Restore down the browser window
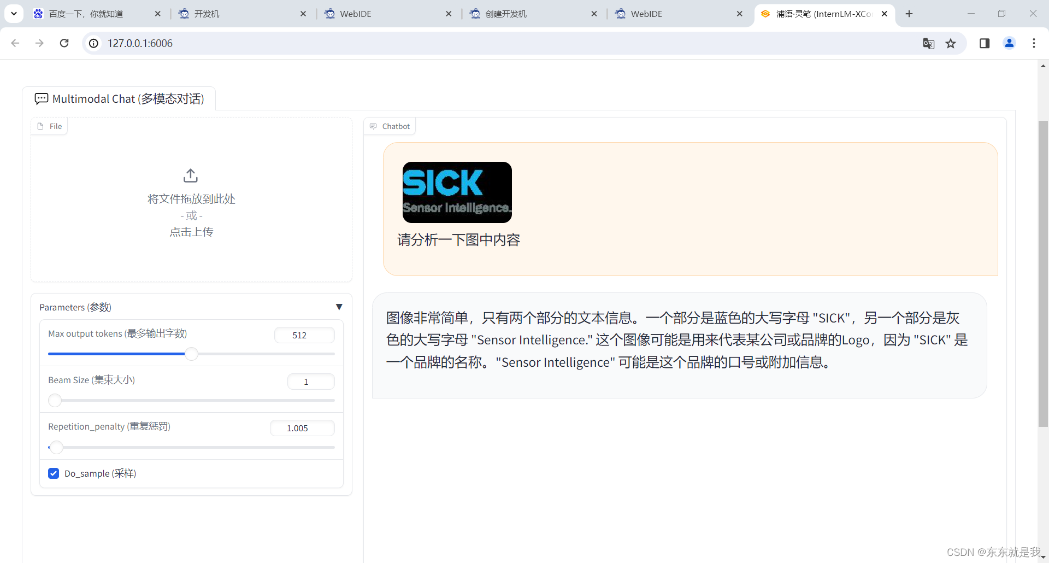 (1001, 14)
